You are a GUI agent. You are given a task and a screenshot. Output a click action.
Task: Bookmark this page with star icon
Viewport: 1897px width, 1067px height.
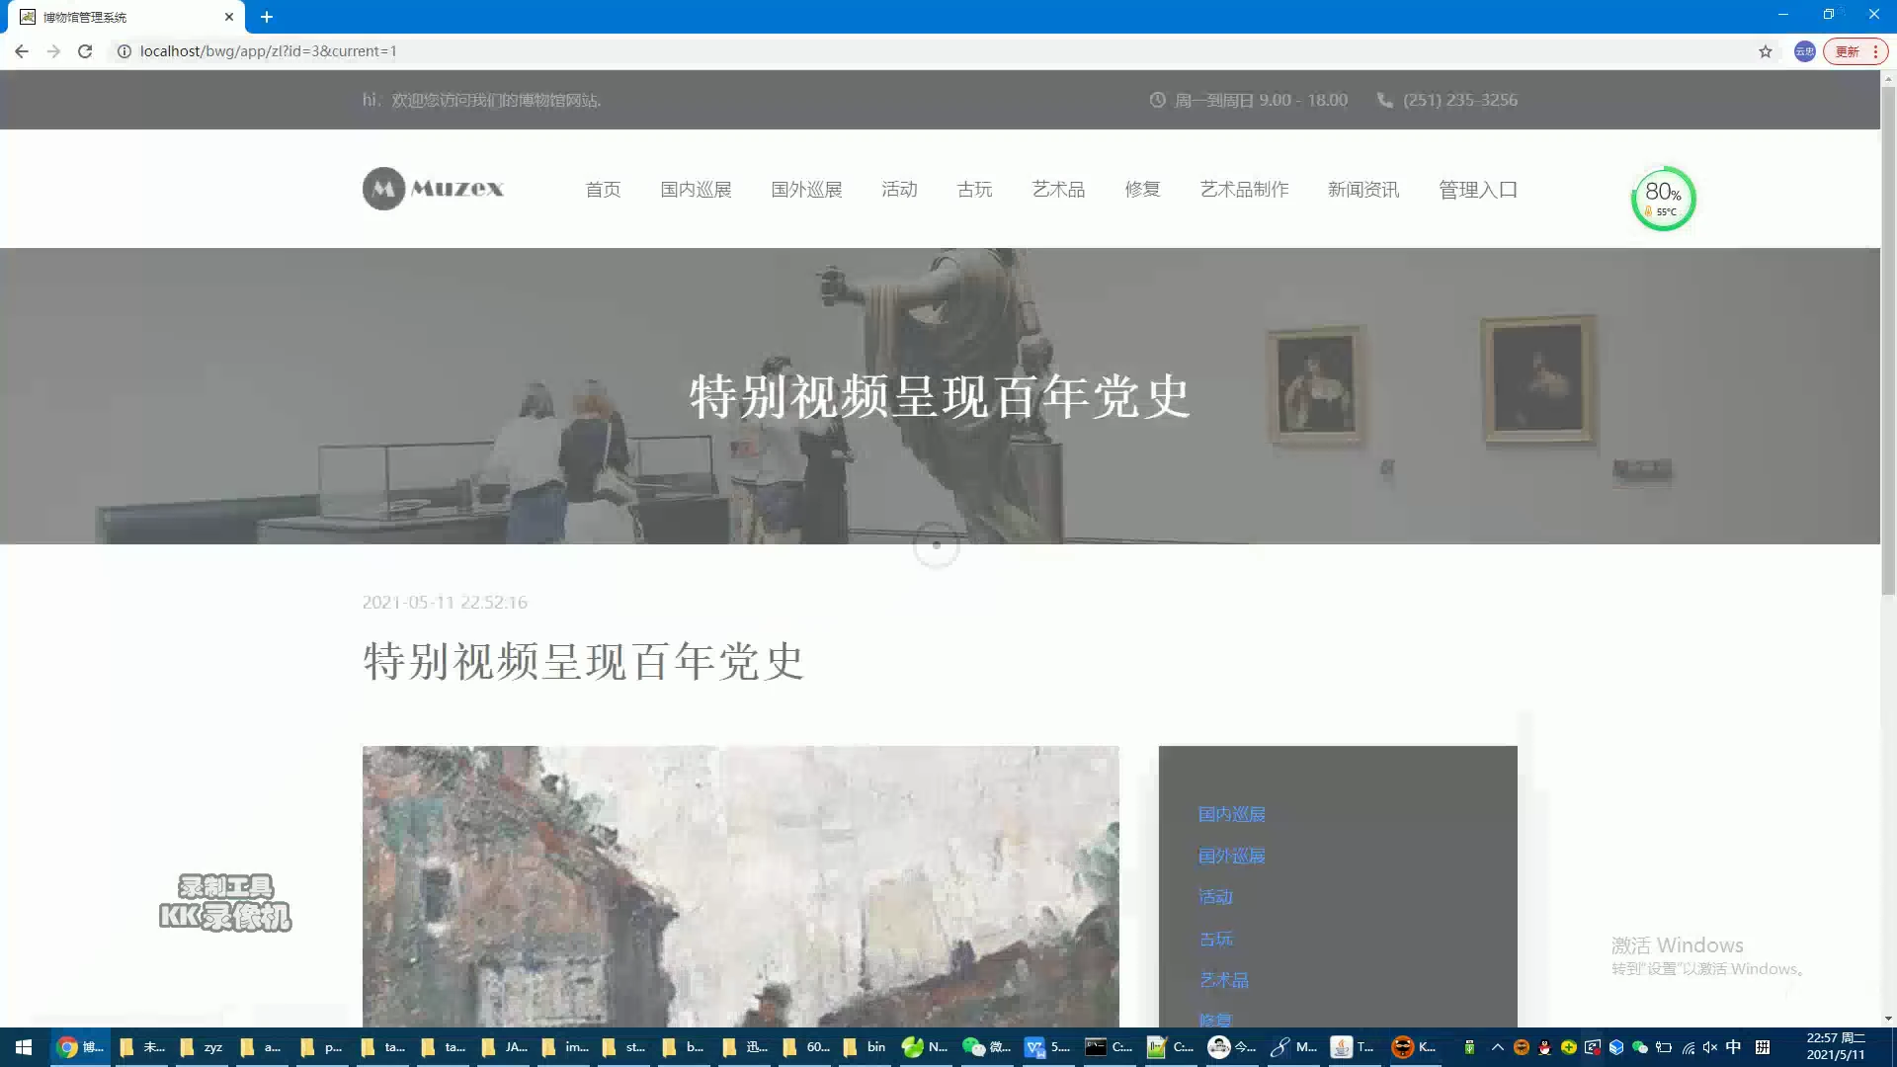[x=1766, y=51]
